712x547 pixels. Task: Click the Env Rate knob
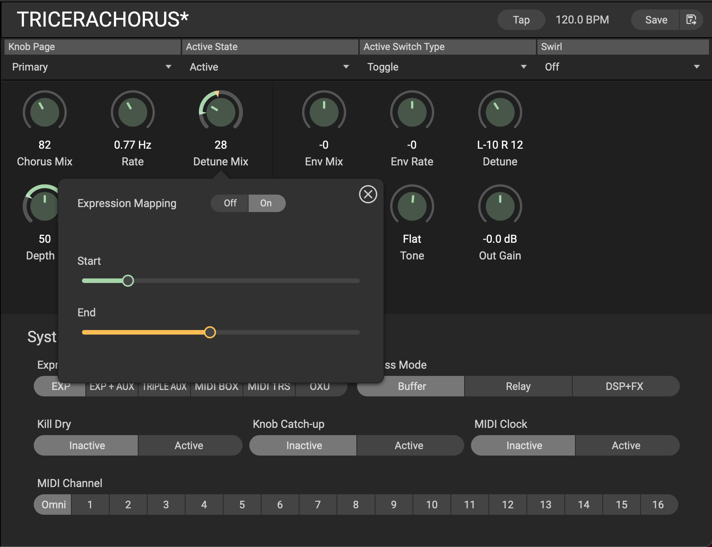tap(412, 112)
